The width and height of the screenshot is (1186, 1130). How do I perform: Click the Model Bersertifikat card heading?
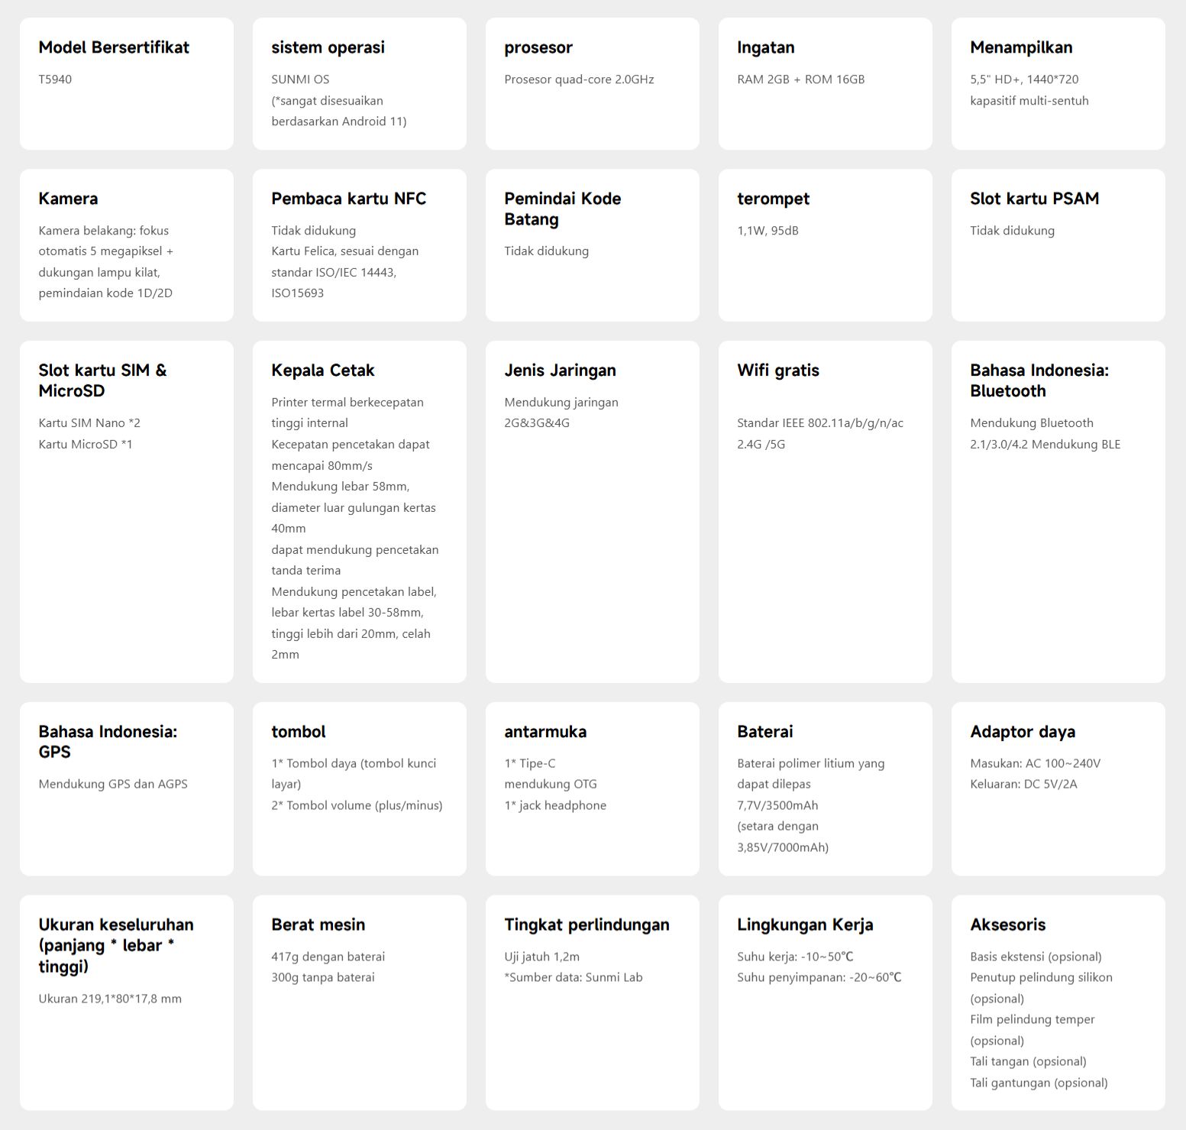[114, 47]
